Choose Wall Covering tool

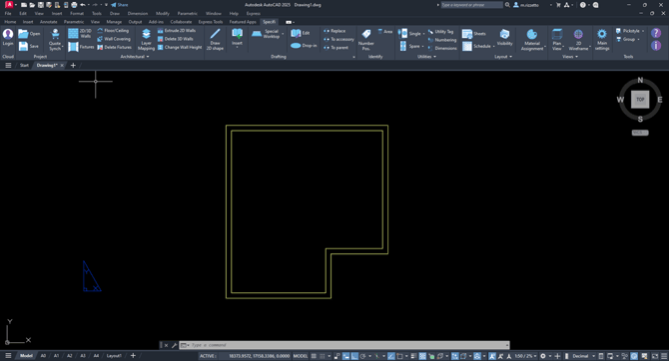coord(114,39)
